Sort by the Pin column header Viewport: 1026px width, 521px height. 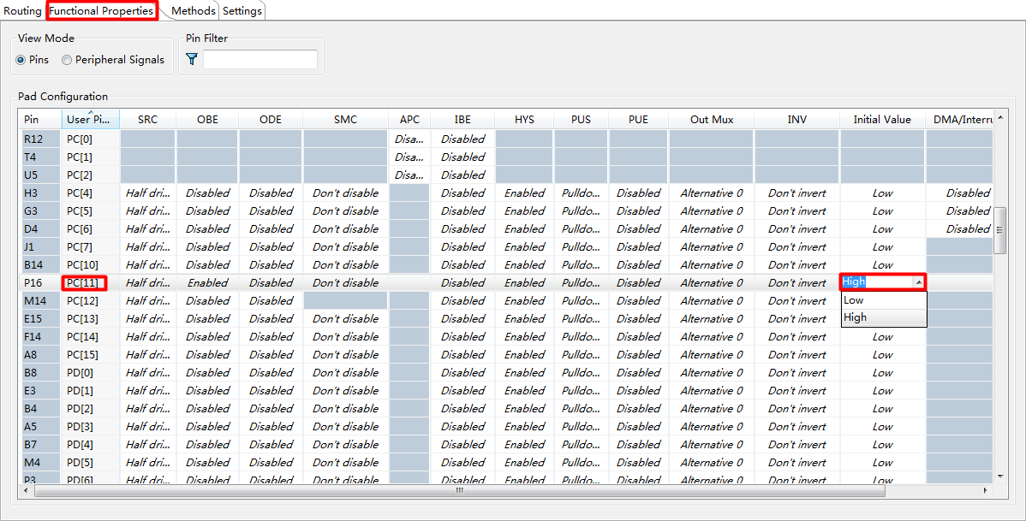[39, 120]
